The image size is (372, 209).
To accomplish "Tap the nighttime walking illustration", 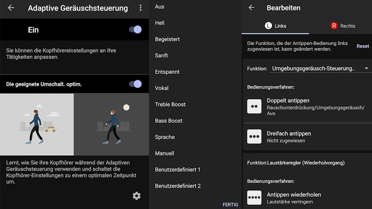I will (x=111, y=124).
